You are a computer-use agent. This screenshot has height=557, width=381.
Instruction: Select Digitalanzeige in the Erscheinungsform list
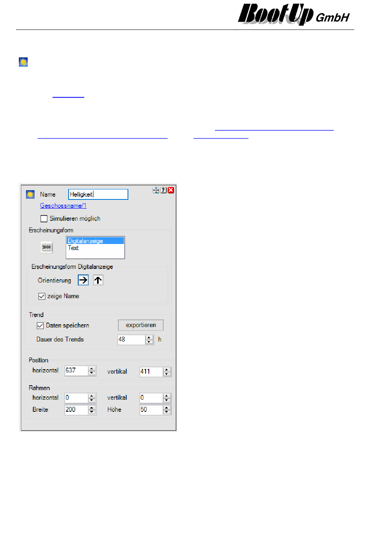coord(95,241)
